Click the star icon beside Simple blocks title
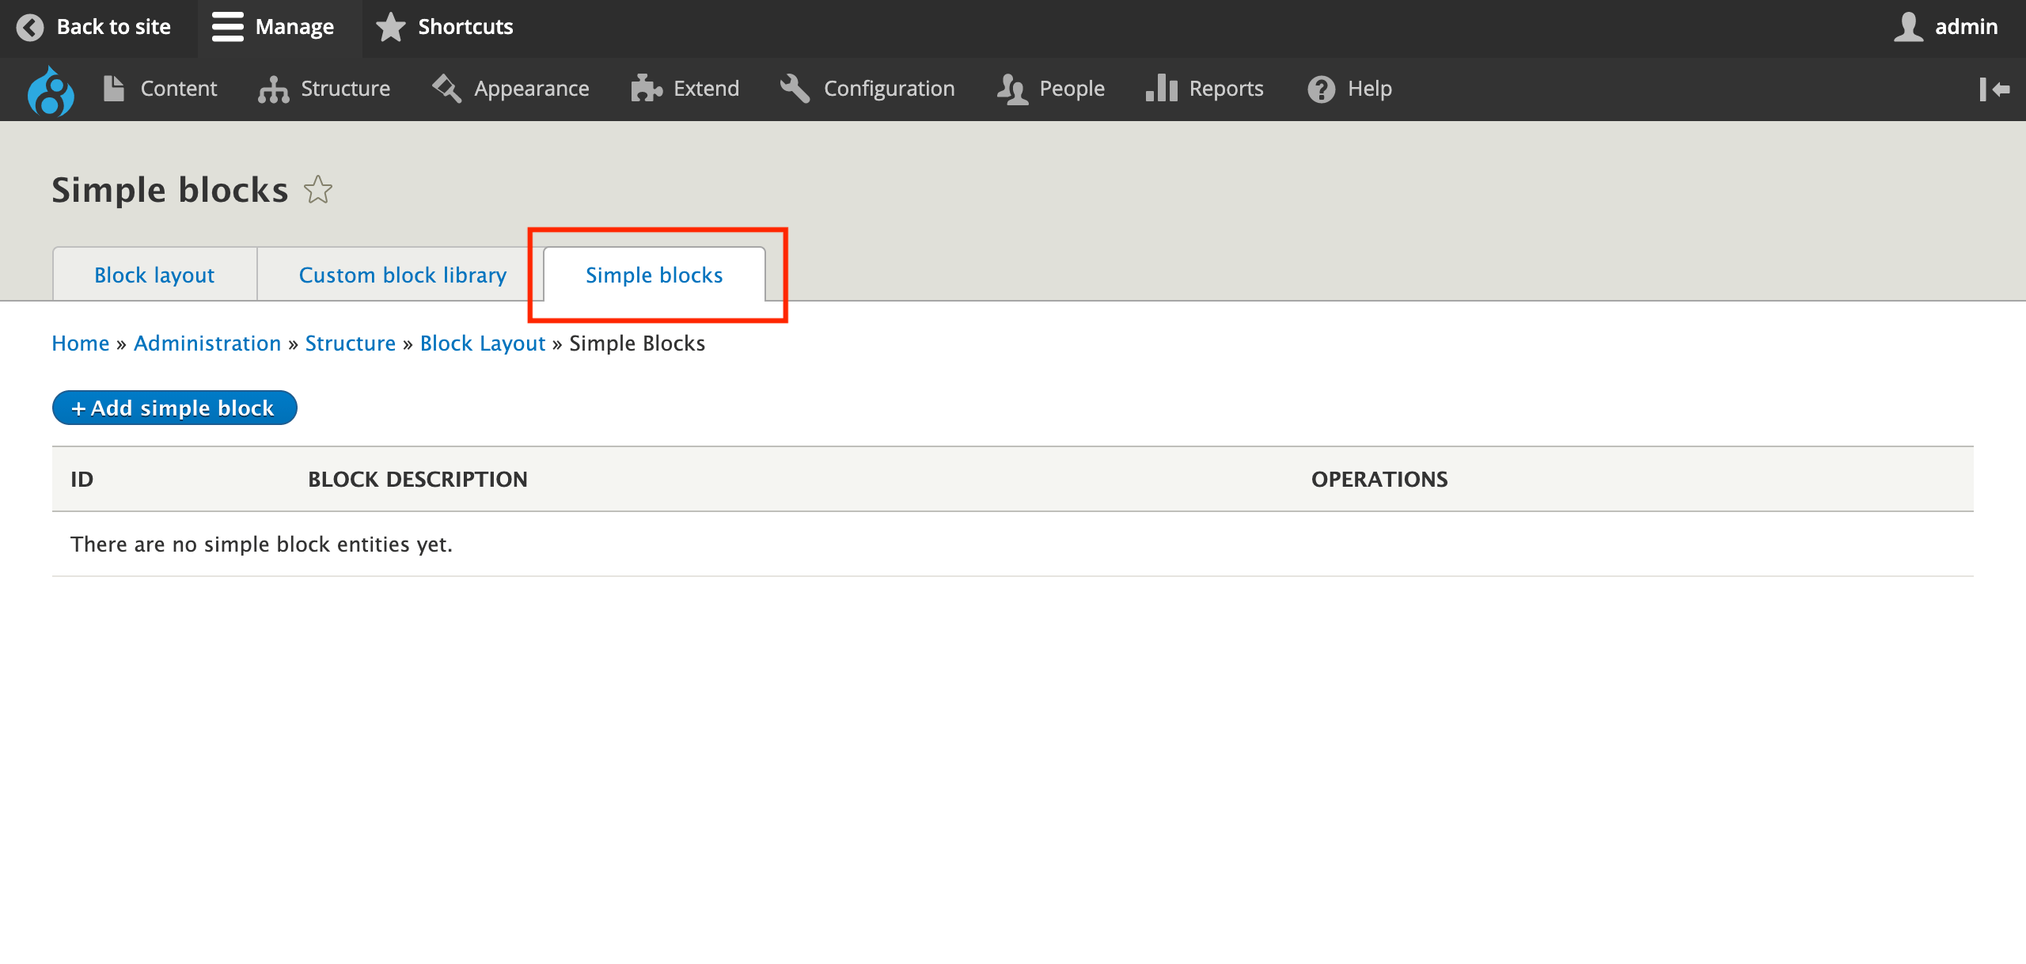 [318, 190]
